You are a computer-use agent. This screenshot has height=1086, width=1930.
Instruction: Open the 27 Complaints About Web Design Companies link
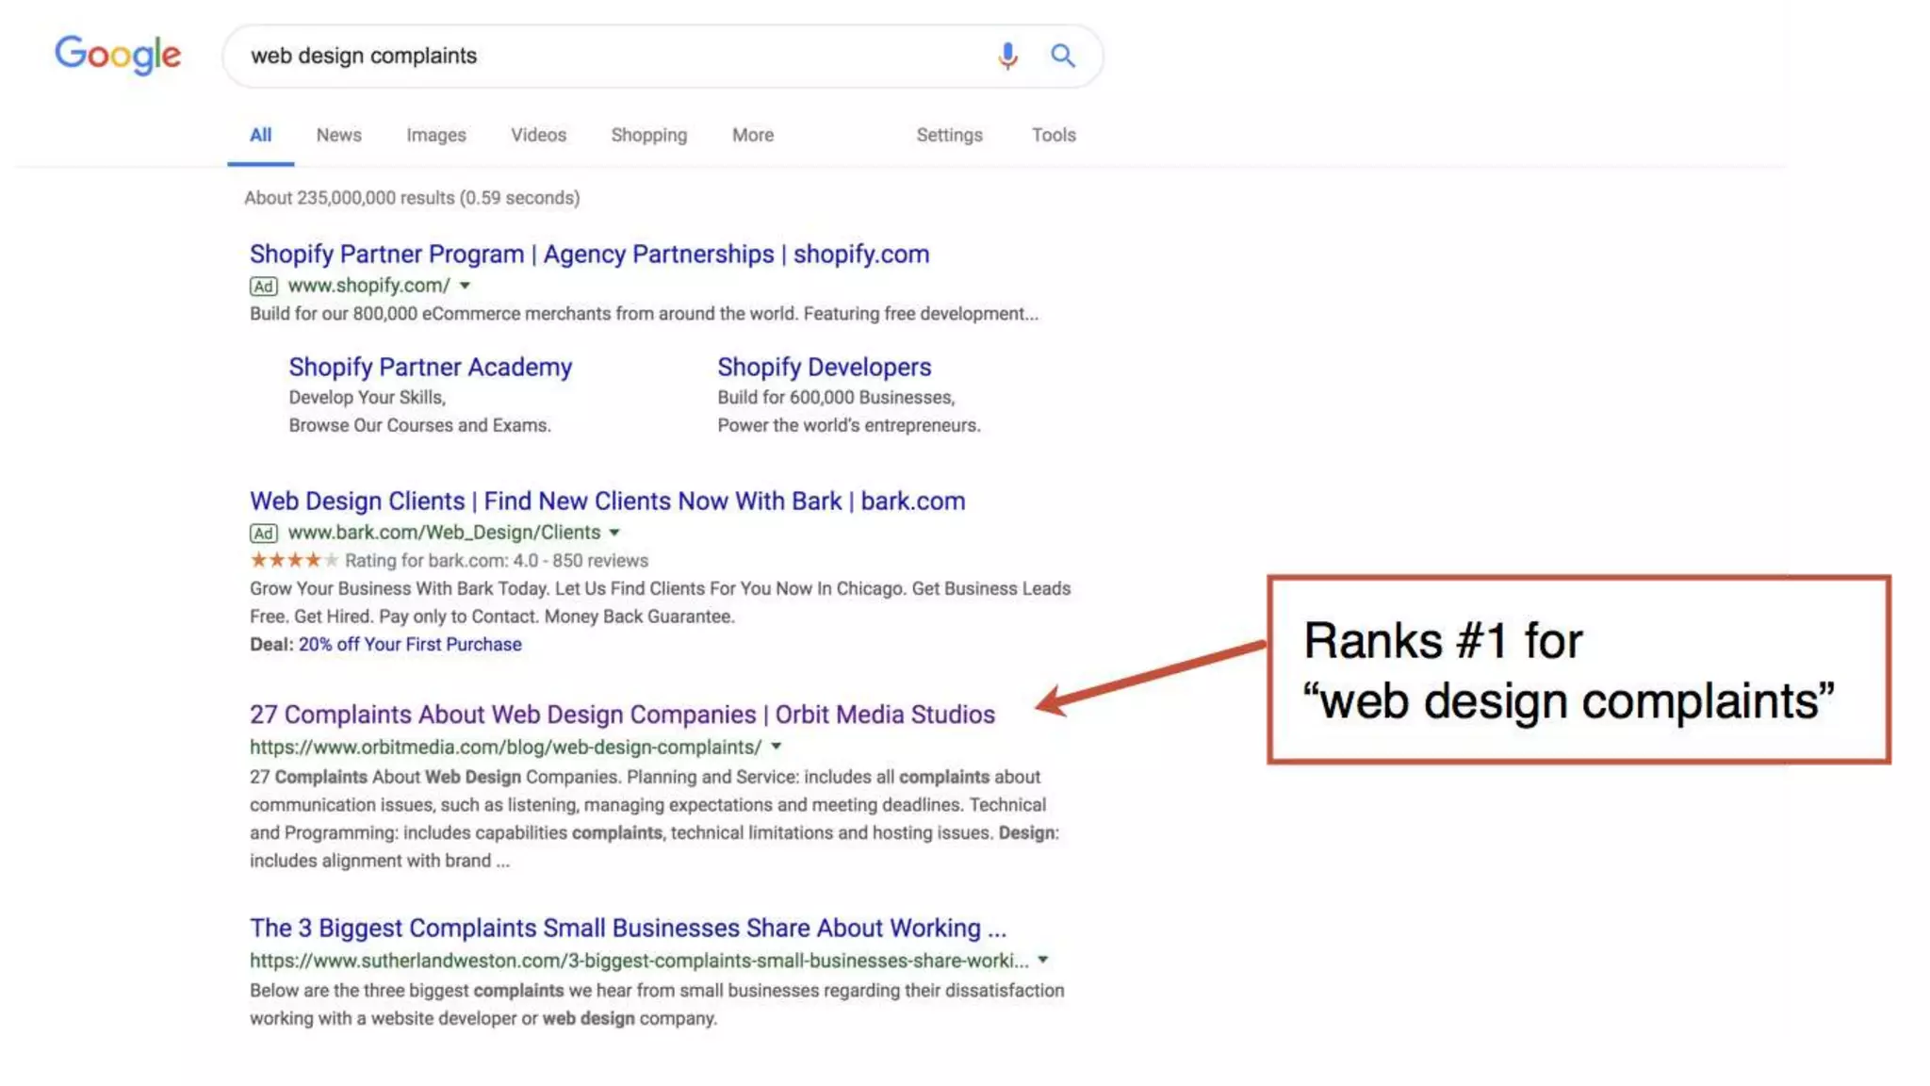[621, 715]
